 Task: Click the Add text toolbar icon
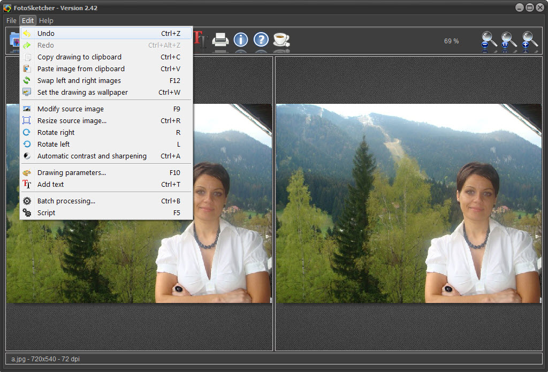click(x=201, y=39)
